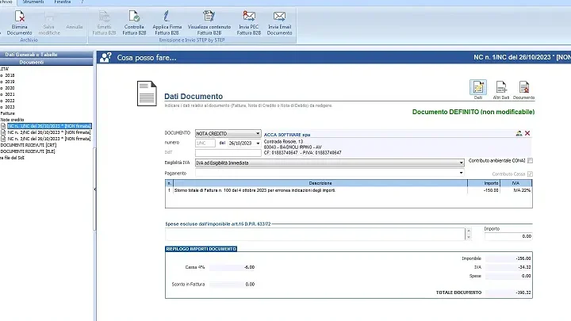
Task: Select year 2022 in the document tree
Action: pyautogui.click(x=10, y=101)
